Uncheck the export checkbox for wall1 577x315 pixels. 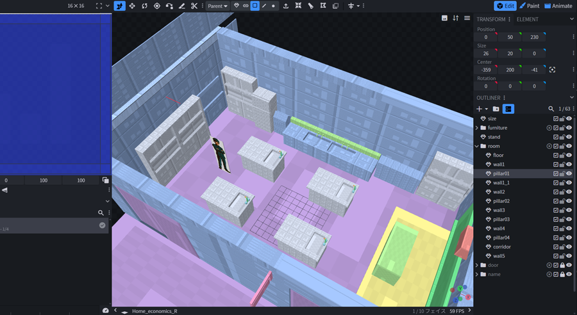coord(556,165)
